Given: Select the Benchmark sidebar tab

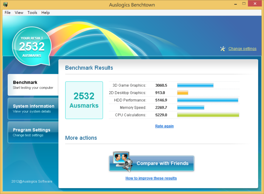Looking at the screenshot, I should [33, 85].
